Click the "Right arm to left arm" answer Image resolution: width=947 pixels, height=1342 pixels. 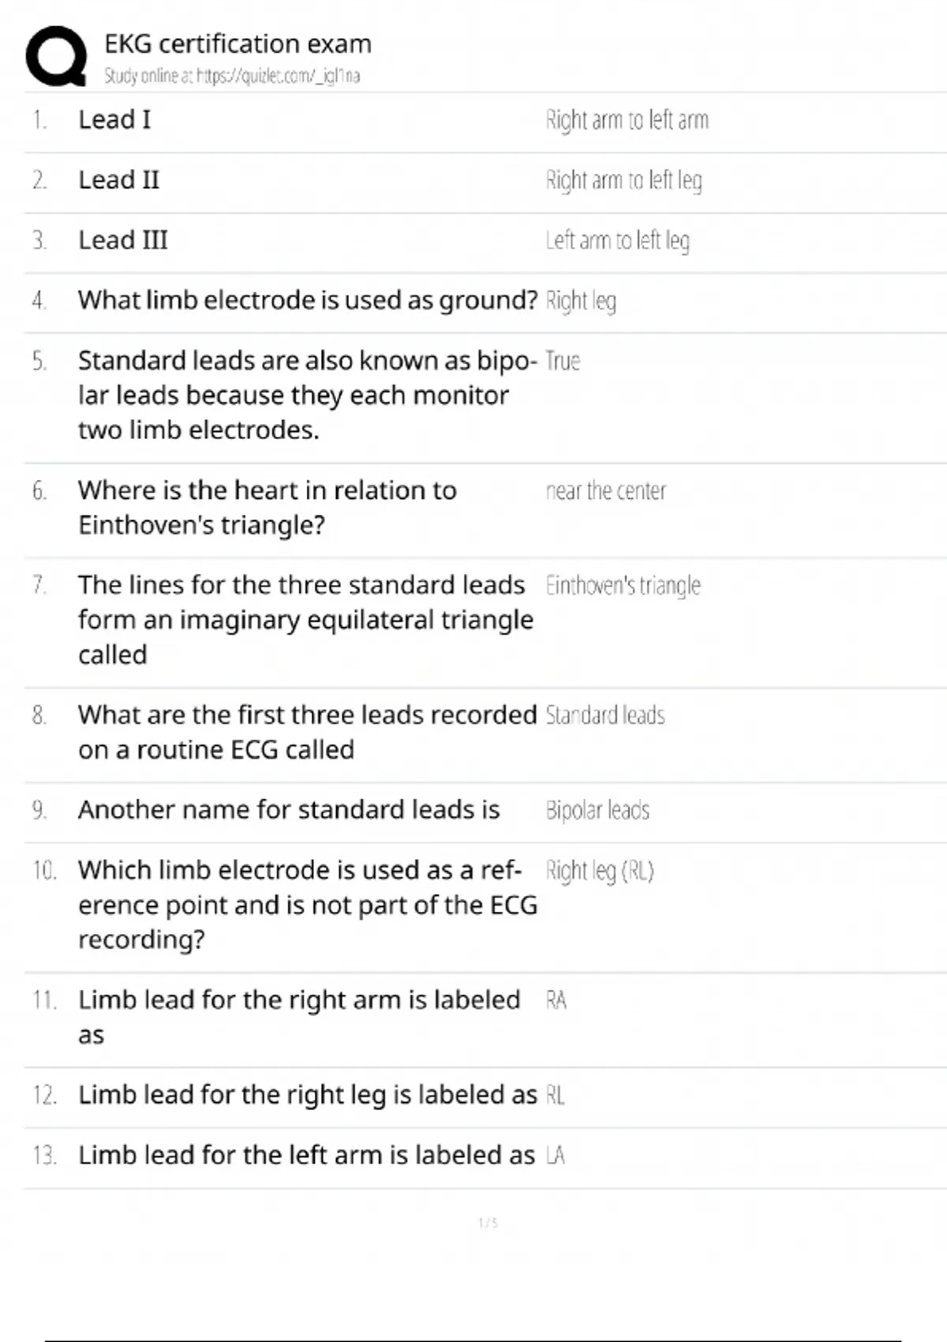click(x=627, y=120)
